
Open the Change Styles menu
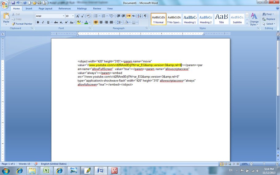[254, 19]
